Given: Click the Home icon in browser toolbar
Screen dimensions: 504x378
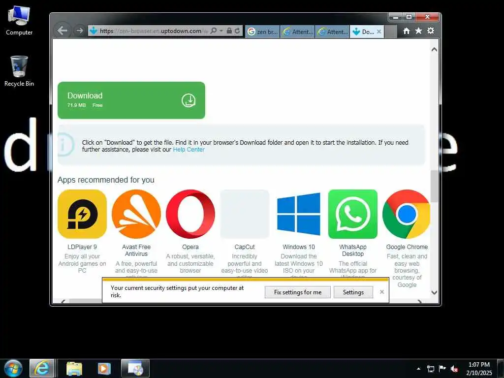Looking at the screenshot, I should pyautogui.click(x=407, y=31).
